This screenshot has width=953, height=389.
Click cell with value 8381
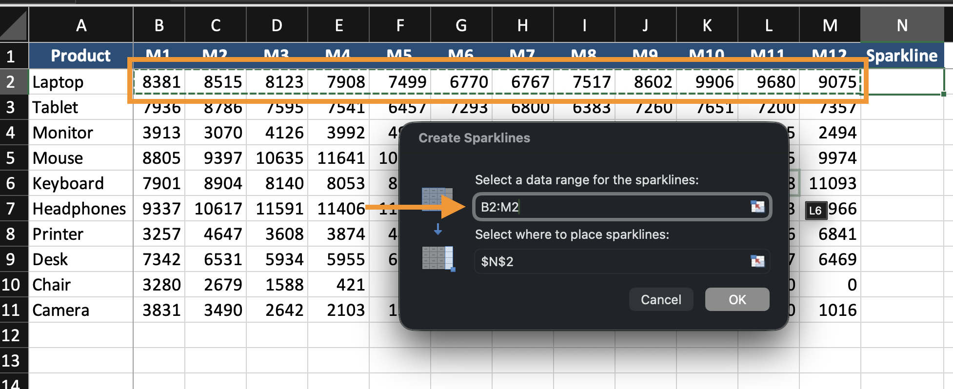pos(160,82)
